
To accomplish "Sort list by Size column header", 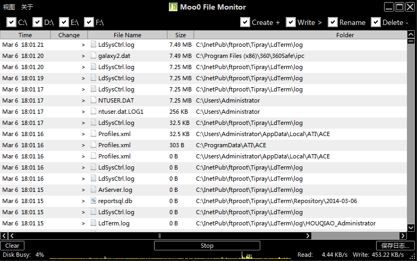I will tap(181, 35).
